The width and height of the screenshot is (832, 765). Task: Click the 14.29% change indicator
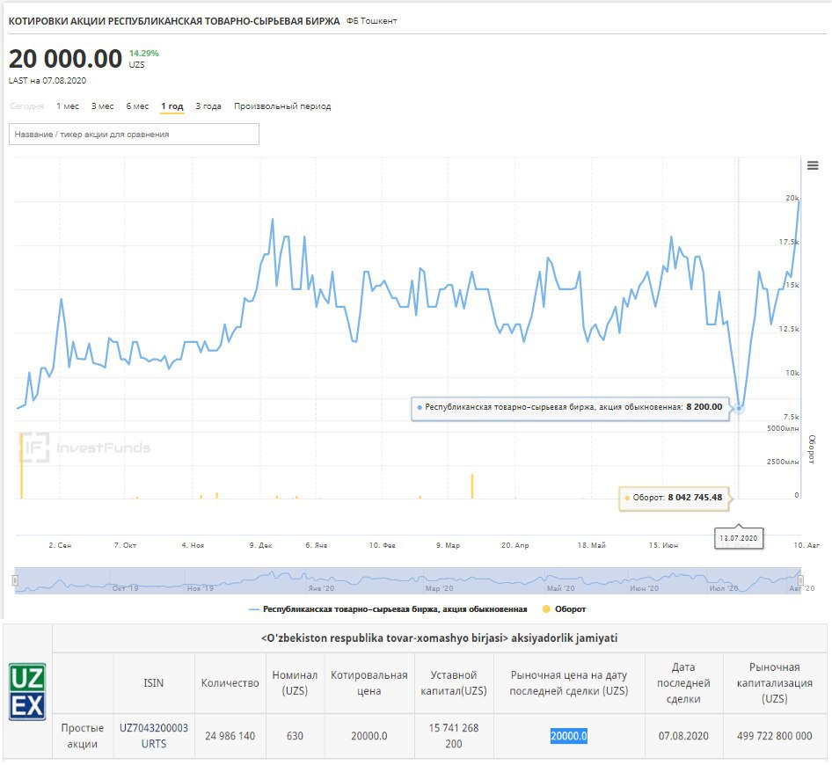pyautogui.click(x=143, y=53)
